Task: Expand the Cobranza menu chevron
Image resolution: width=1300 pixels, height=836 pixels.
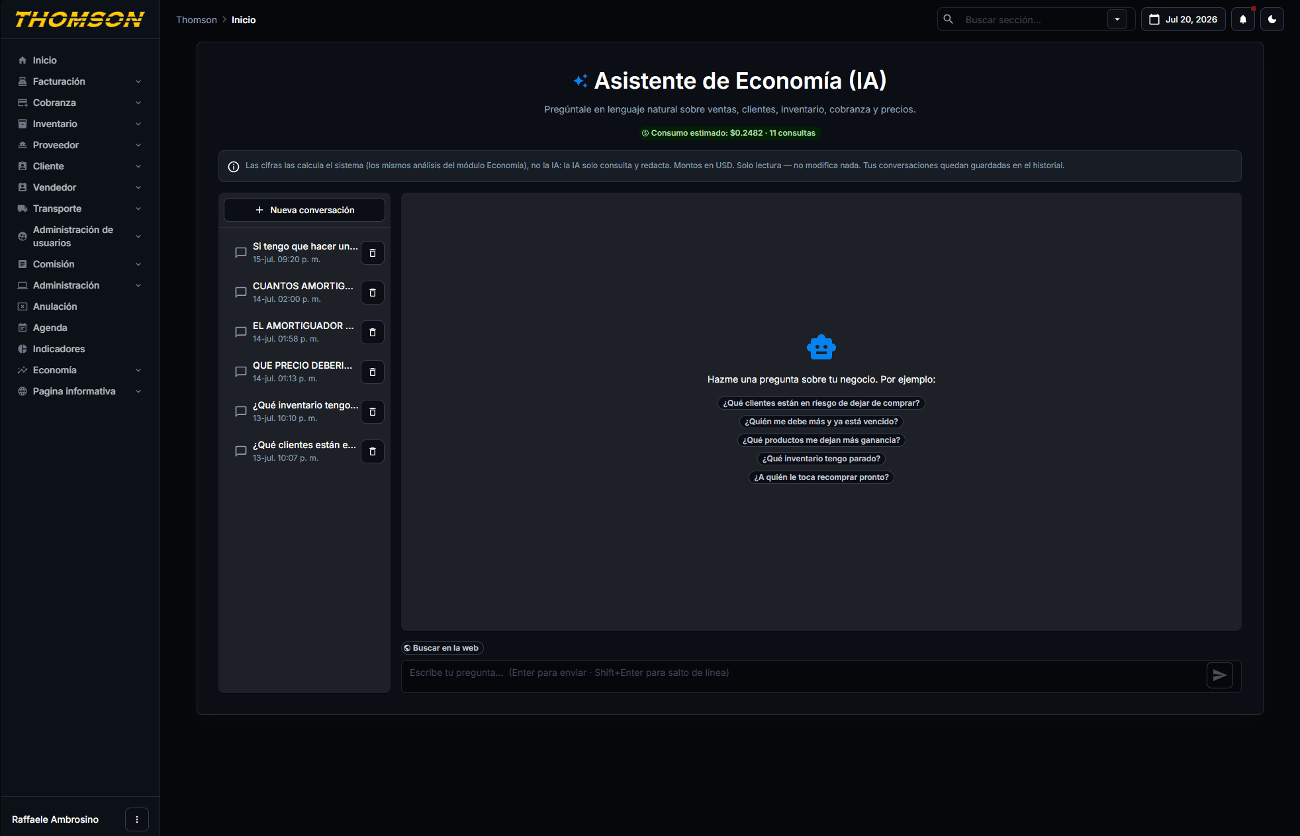Action: [x=138, y=103]
